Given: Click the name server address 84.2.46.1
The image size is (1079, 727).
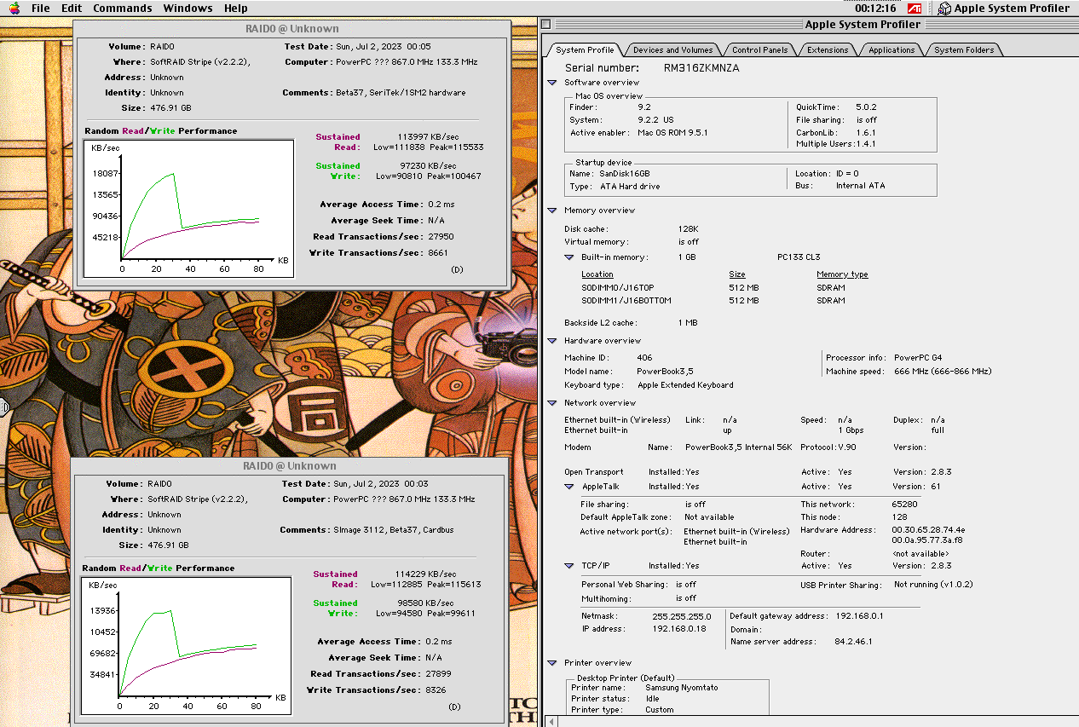Looking at the screenshot, I should click(x=855, y=642).
